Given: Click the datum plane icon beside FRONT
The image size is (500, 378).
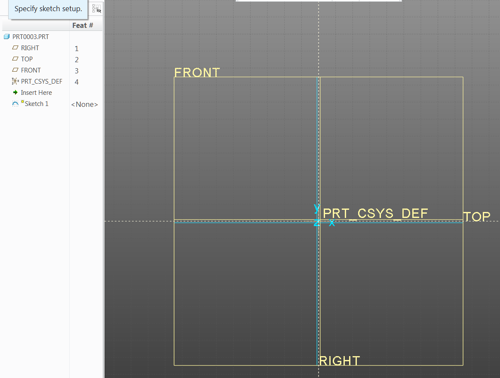Looking at the screenshot, I should [15, 70].
